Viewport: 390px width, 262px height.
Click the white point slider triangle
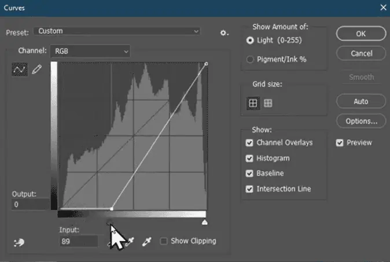pyautogui.click(x=204, y=222)
